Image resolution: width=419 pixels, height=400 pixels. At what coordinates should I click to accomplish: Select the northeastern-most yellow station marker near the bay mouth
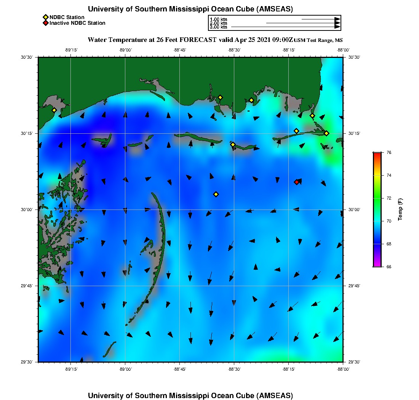pos(312,116)
